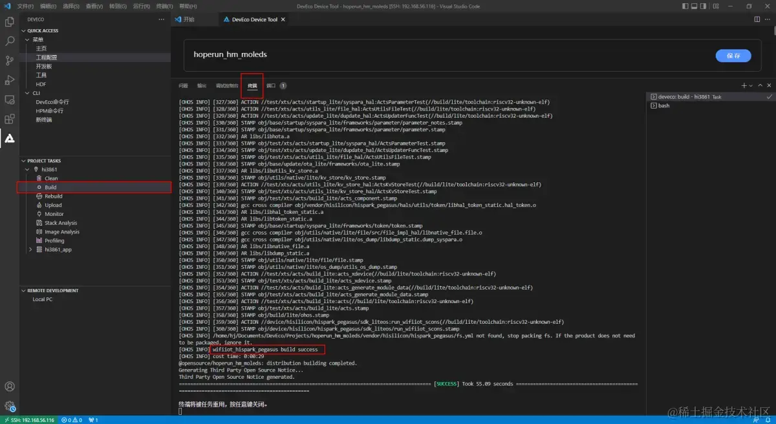Select 工程配置 in quick access
The width and height of the screenshot is (776, 424).
coord(47,58)
